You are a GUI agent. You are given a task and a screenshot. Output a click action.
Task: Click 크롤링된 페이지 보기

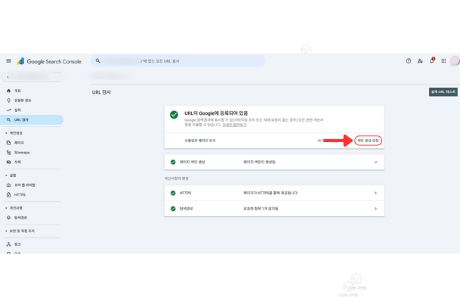199,141
